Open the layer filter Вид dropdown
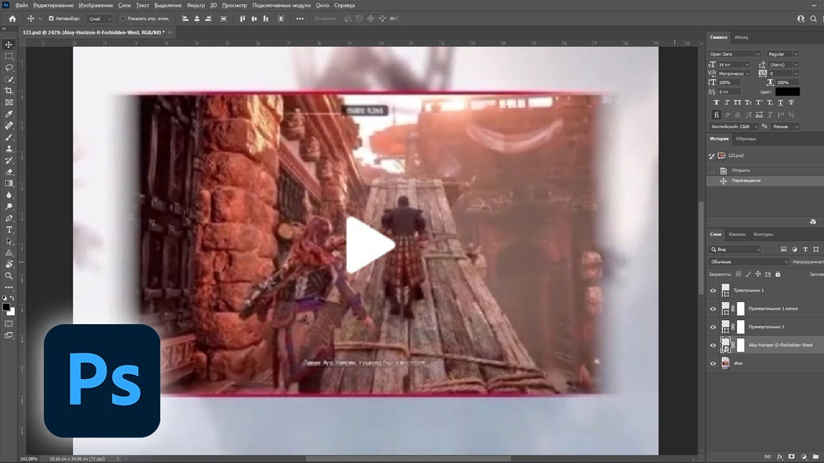This screenshot has height=463, width=824. click(735, 249)
